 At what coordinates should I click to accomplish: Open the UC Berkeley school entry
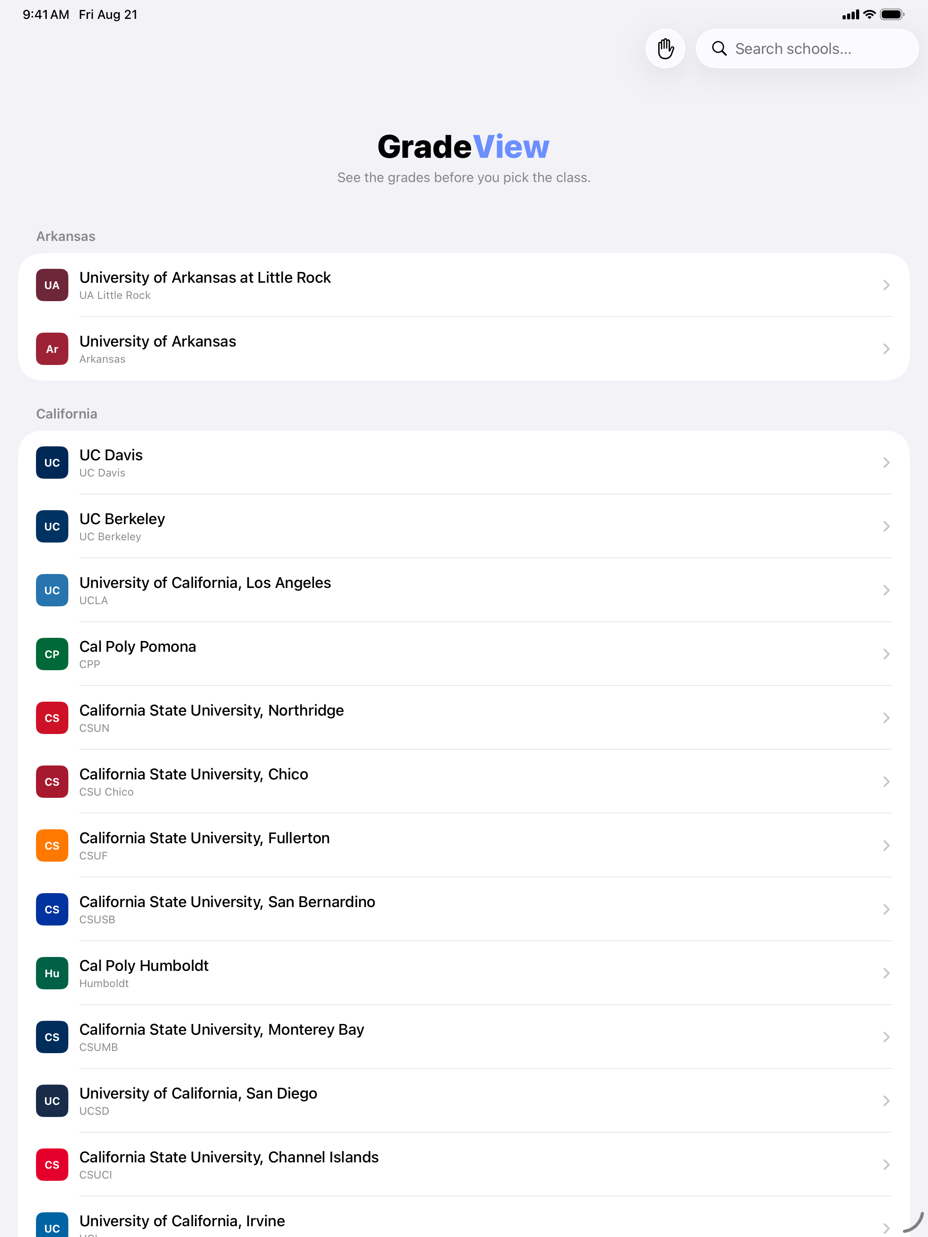[464, 526]
